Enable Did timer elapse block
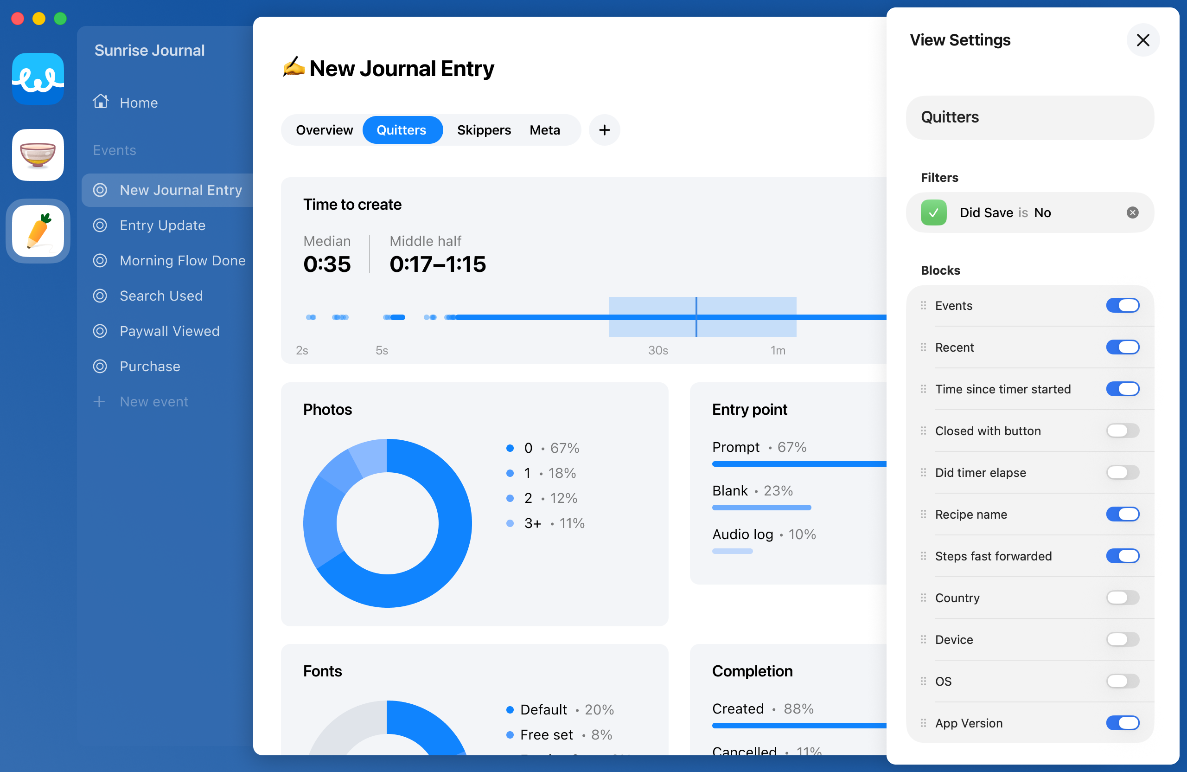 tap(1122, 473)
